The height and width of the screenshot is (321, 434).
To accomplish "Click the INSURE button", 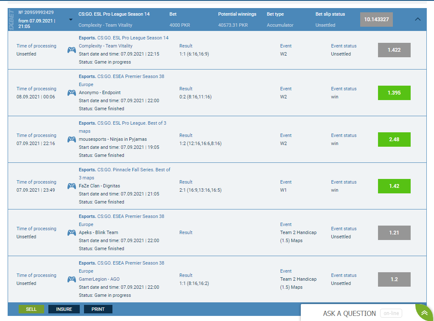I will [x=64, y=309].
